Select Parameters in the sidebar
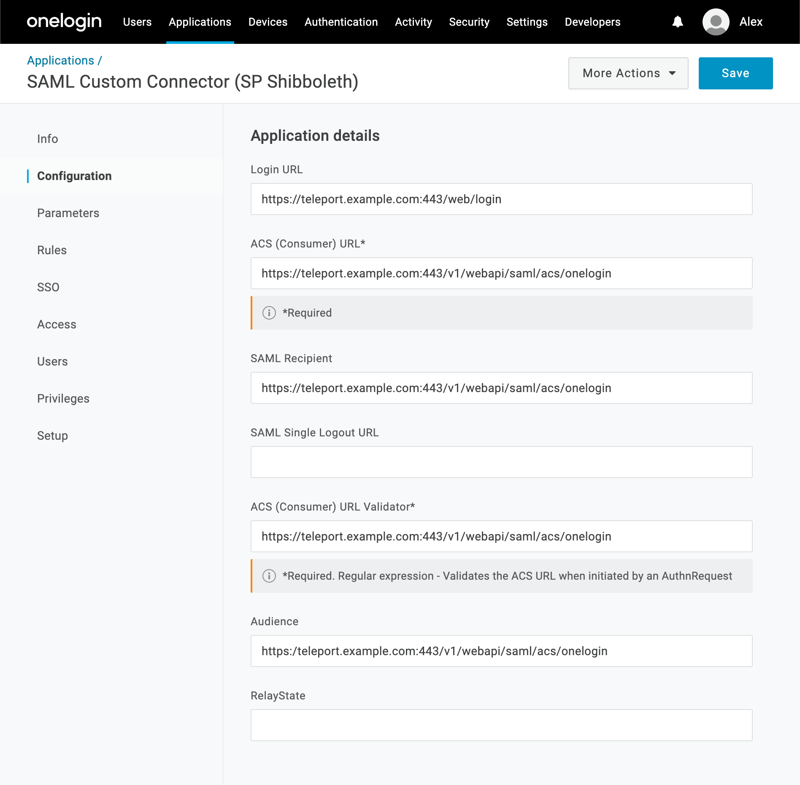The height and width of the screenshot is (785, 800). 68,213
